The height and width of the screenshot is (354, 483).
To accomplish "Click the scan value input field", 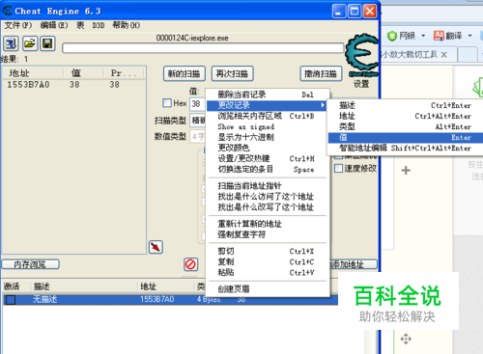I will tap(197, 103).
